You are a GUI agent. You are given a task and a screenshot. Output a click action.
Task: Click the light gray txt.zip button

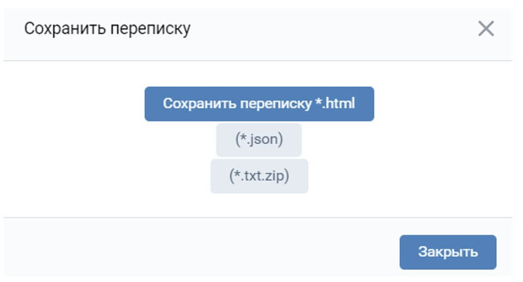(259, 176)
